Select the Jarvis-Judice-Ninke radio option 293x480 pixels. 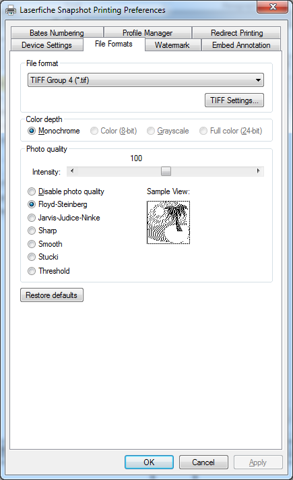click(63, 218)
